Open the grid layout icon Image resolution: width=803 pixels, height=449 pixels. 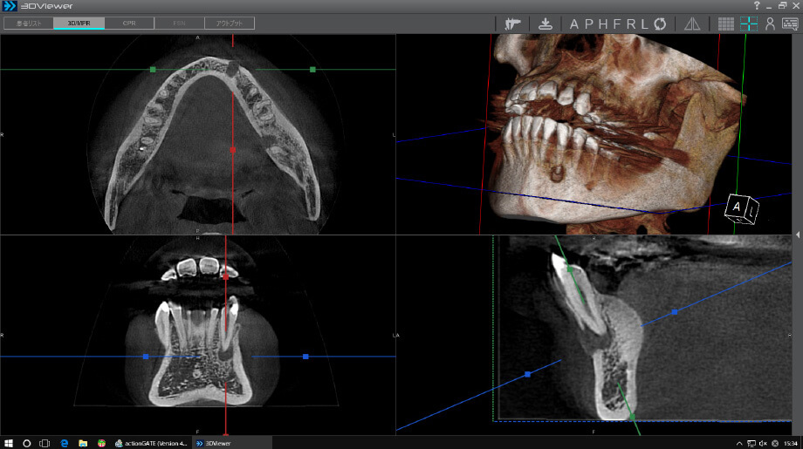(x=725, y=24)
